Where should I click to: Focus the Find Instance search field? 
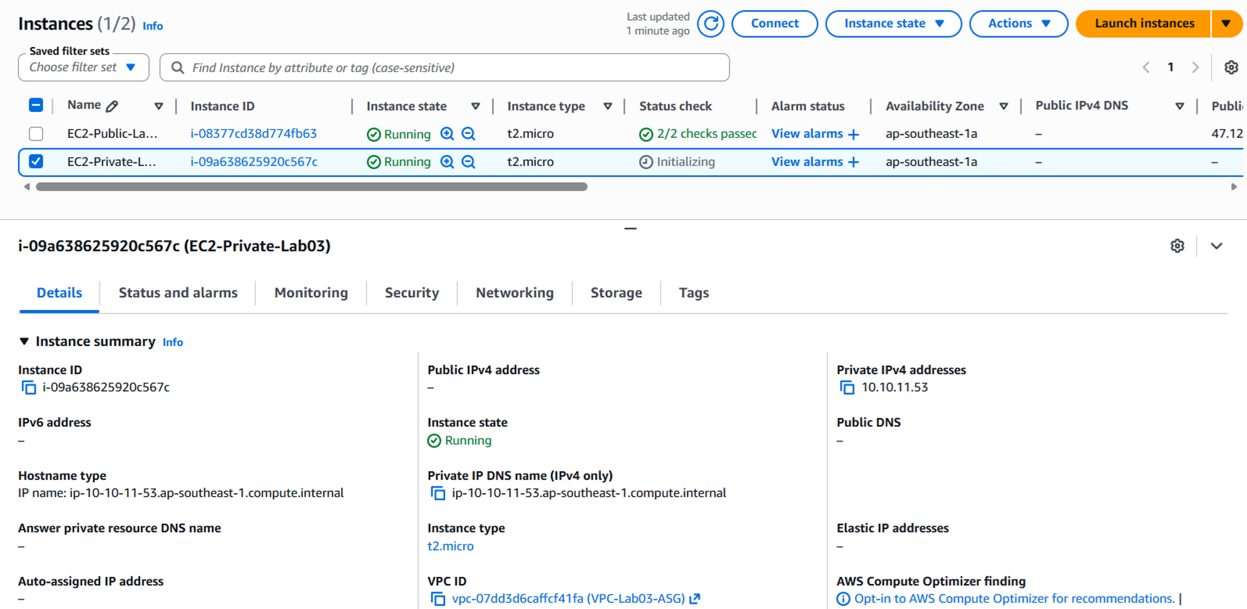[x=444, y=68]
